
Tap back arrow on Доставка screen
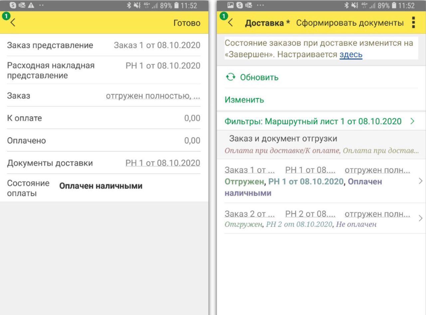point(231,23)
